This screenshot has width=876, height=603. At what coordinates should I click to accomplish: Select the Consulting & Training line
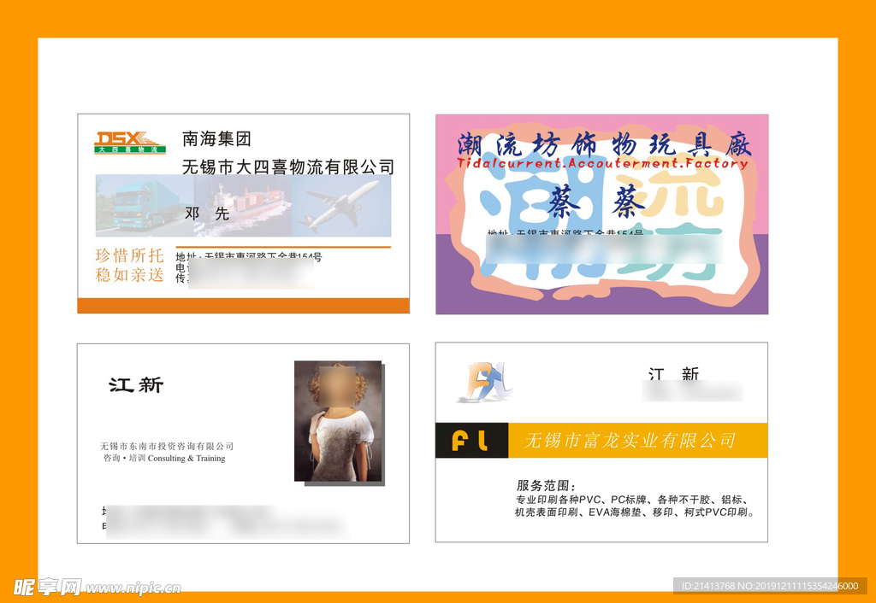click(164, 459)
